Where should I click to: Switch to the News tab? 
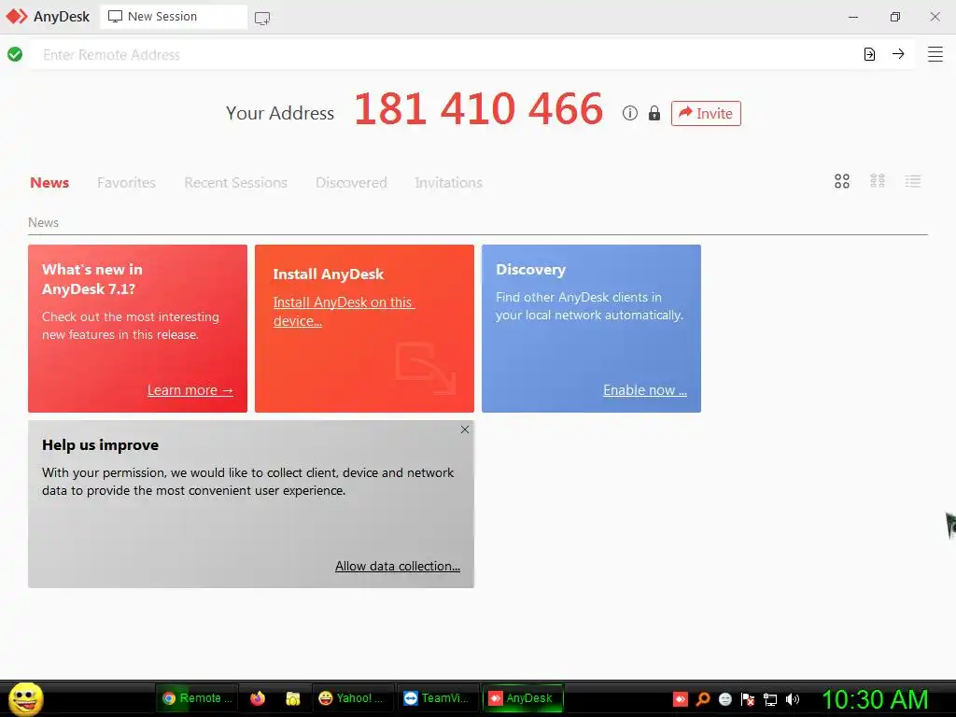click(x=49, y=182)
